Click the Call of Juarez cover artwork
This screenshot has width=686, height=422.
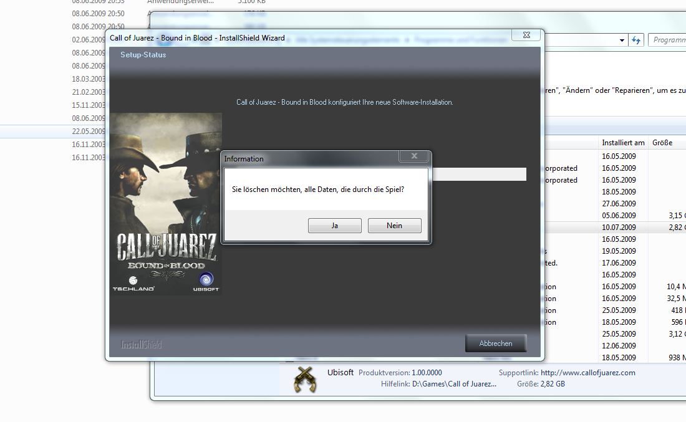coord(166,204)
